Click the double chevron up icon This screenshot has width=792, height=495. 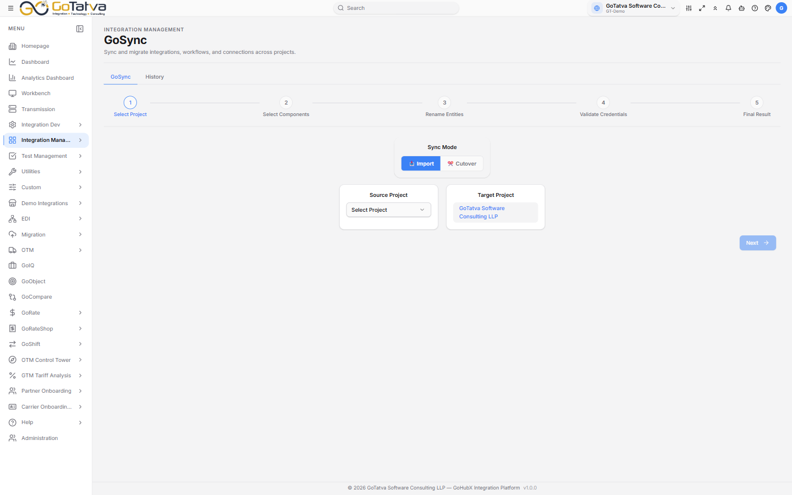(715, 8)
